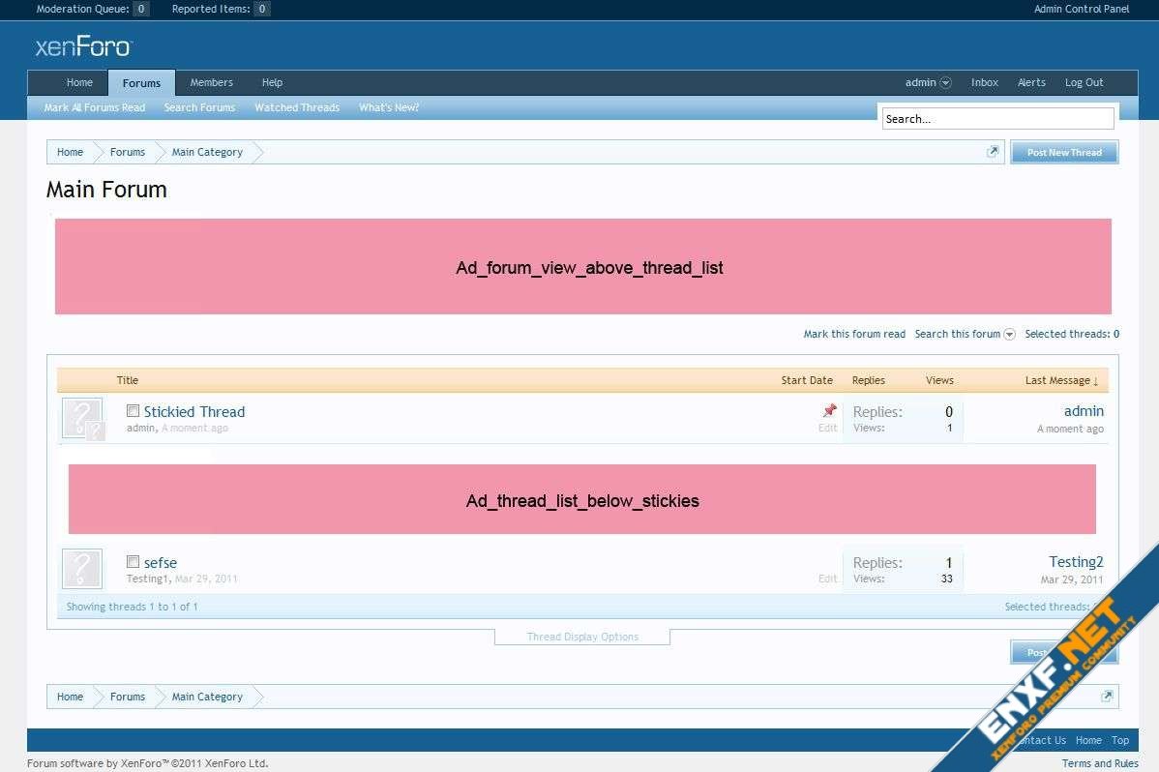Click the XenForo logo
The height and width of the screenshot is (772, 1159).
point(83,46)
